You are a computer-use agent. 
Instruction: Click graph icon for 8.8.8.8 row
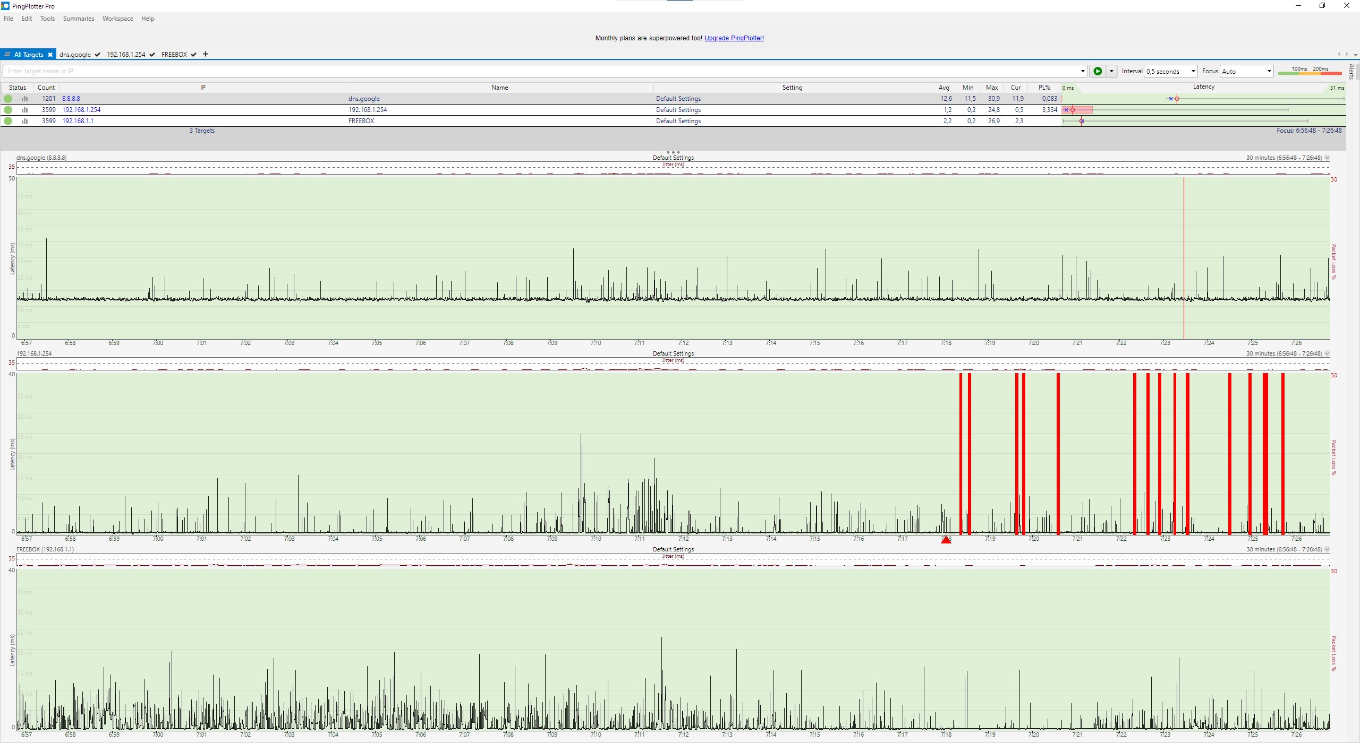pyautogui.click(x=24, y=99)
